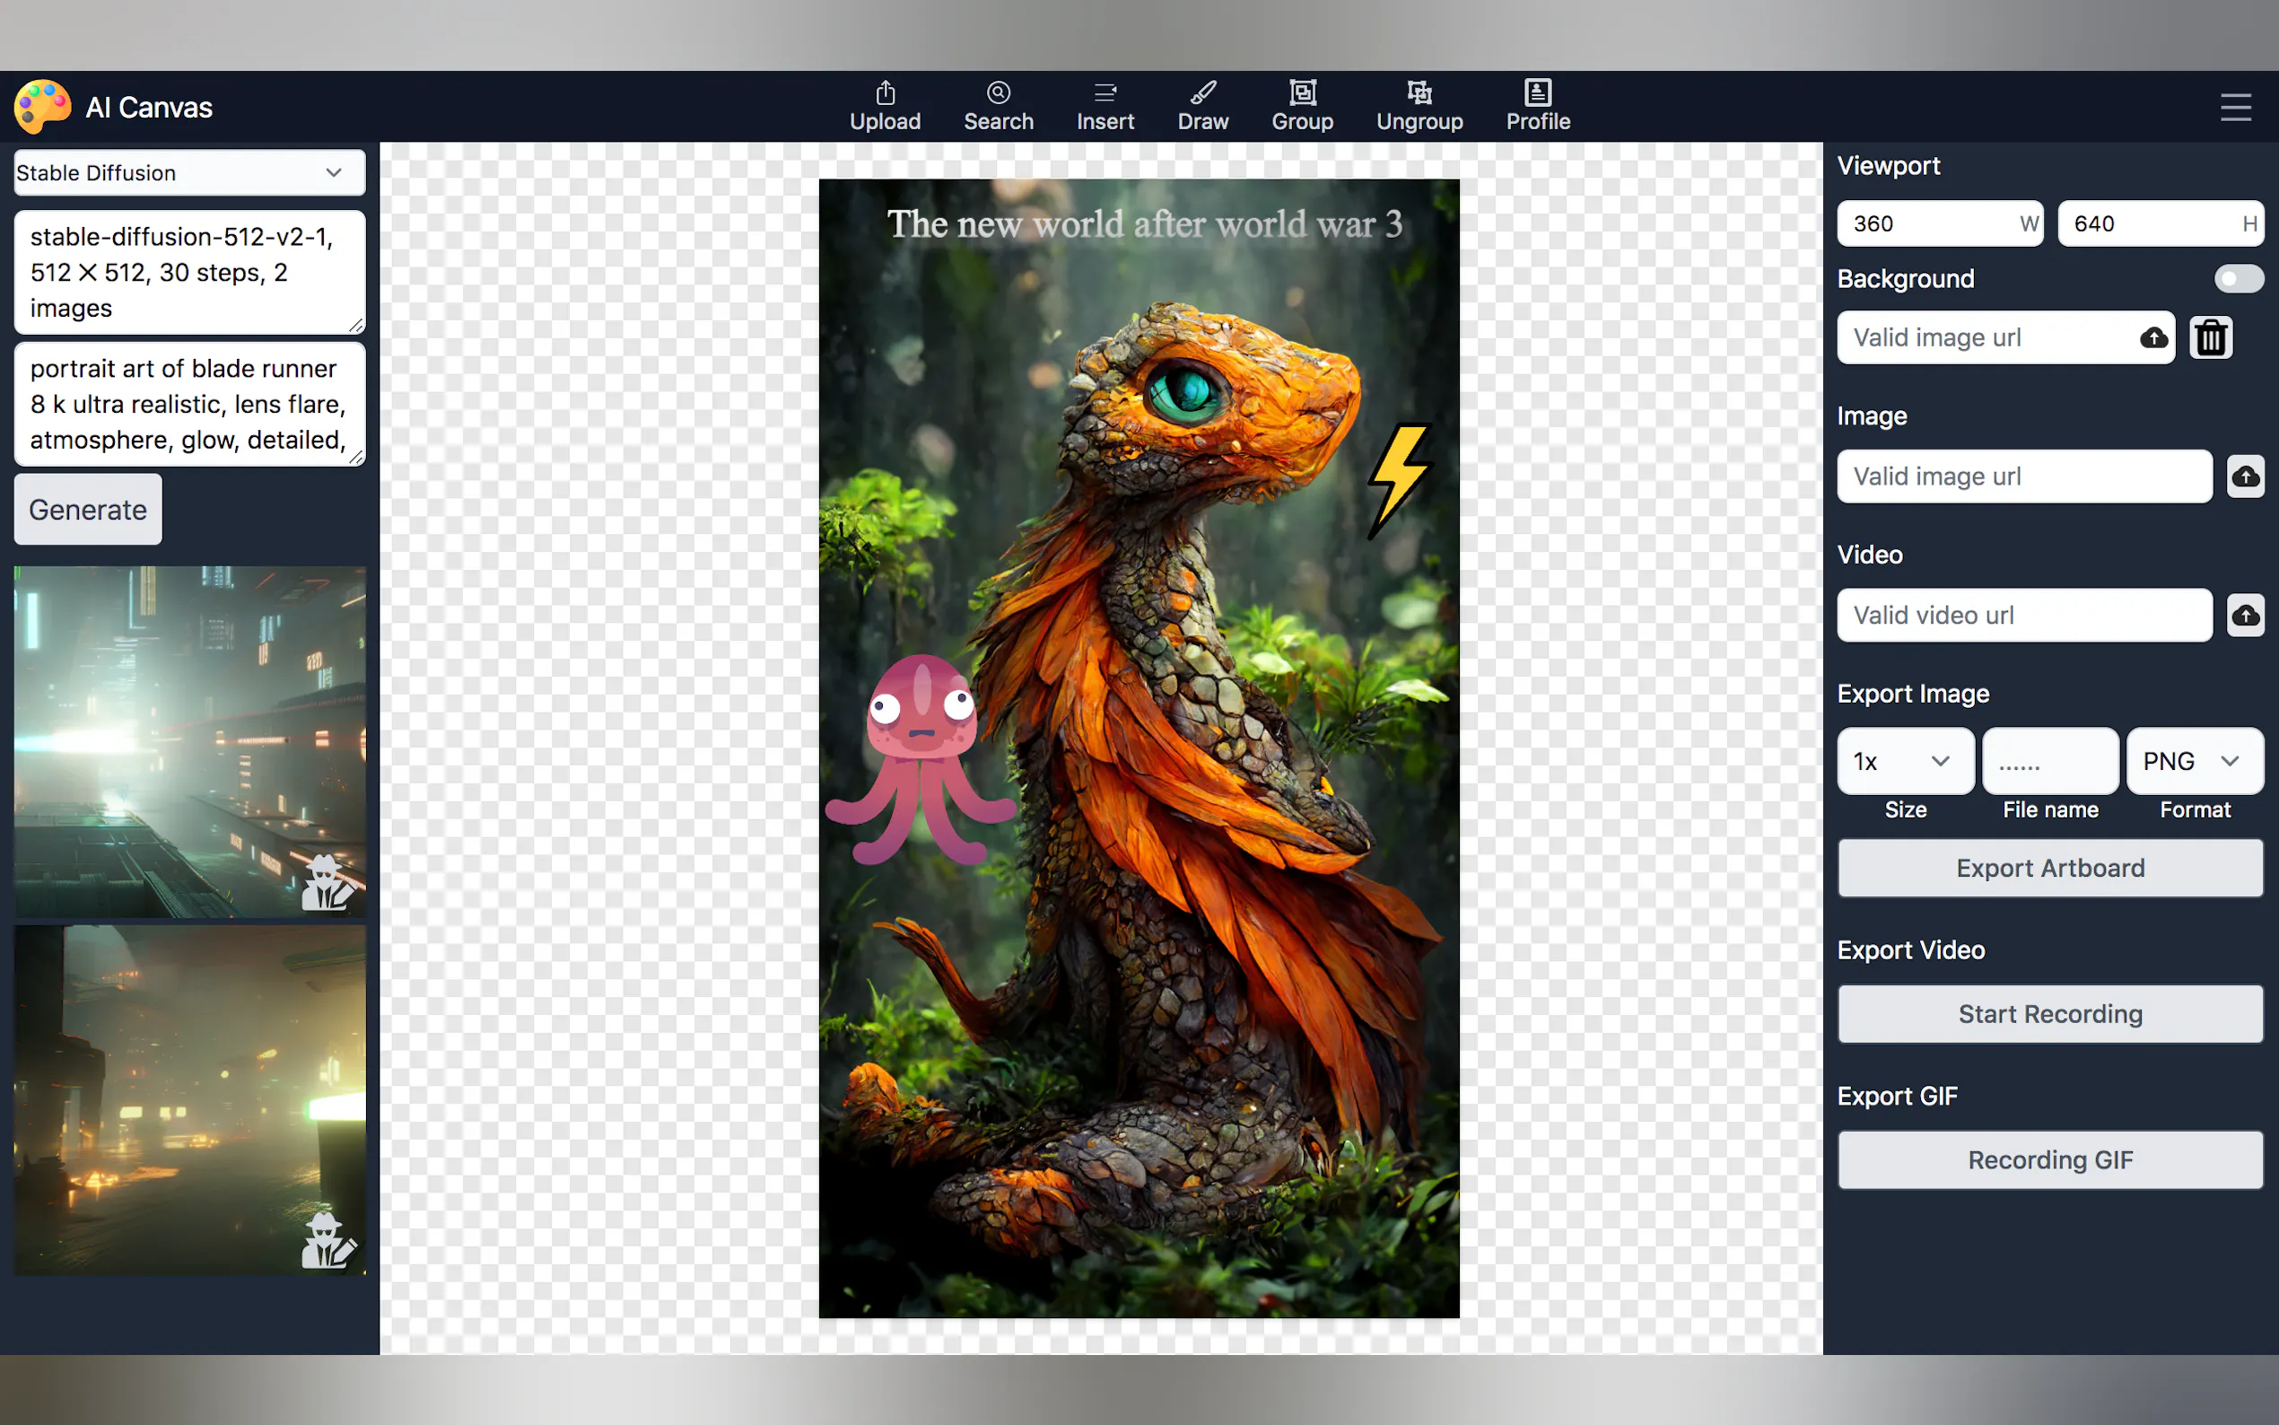Click the Export Artboard button

point(2049,868)
